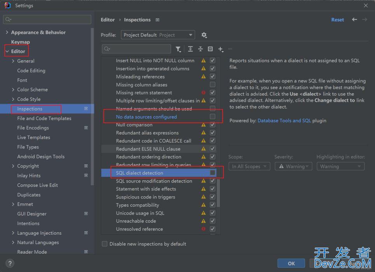This screenshot has width=375, height=272.
Task: Open File and Code Templates page
Action: click(44, 118)
